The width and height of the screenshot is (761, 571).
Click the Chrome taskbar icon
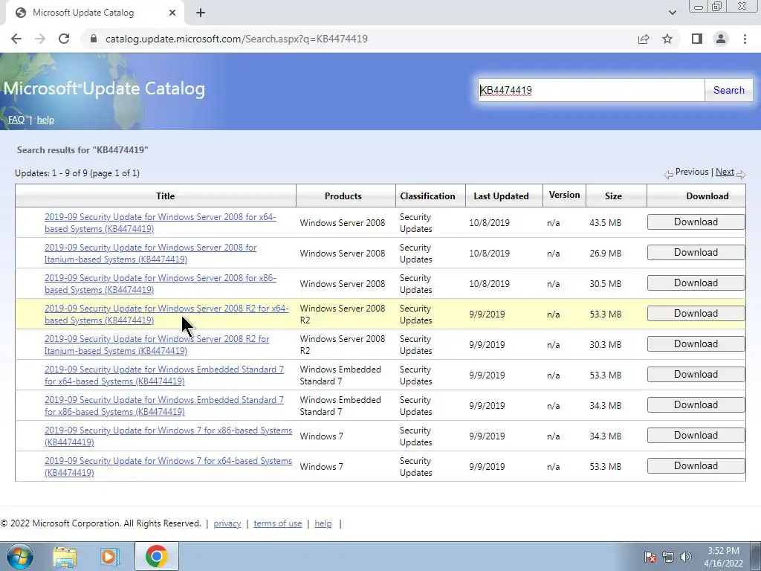[x=156, y=556]
